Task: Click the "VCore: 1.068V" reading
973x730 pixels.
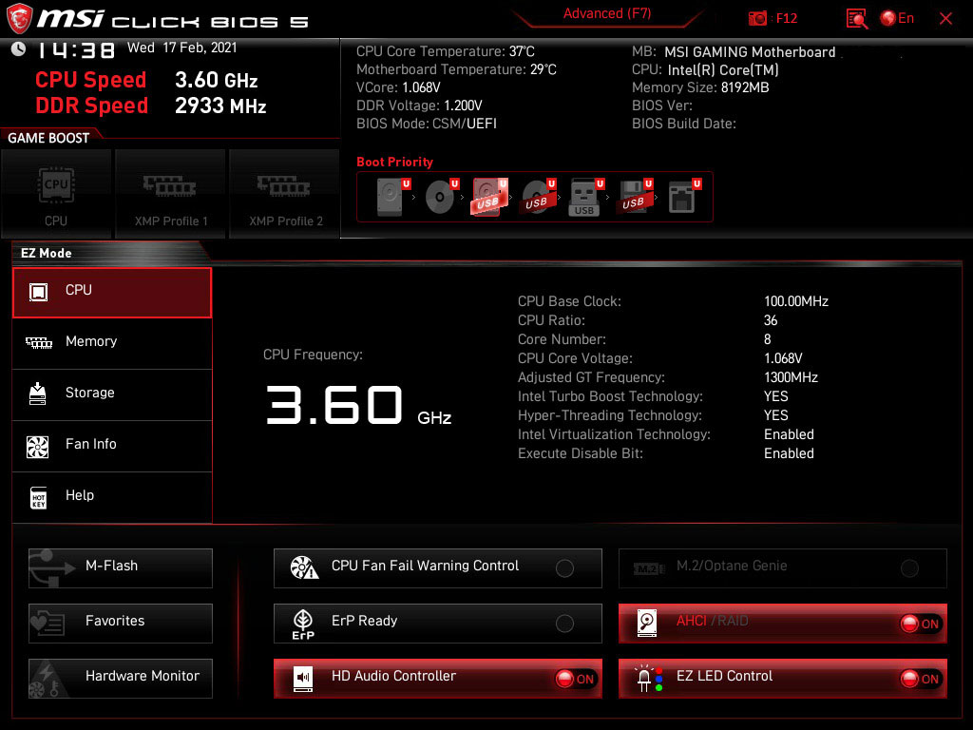Action: pyautogui.click(x=398, y=87)
